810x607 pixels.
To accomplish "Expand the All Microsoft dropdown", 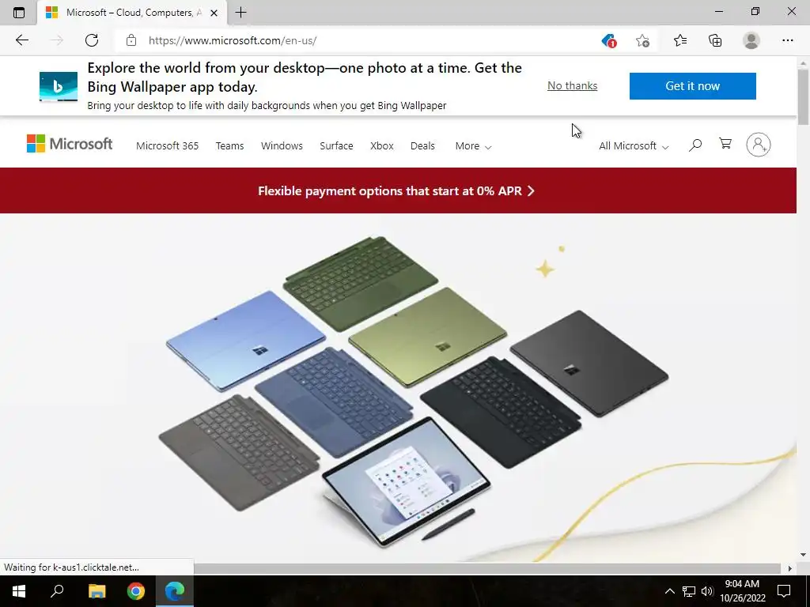I will click(x=634, y=146).
